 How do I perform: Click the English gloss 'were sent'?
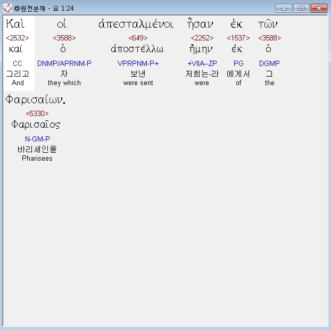[x=138, y=82]
